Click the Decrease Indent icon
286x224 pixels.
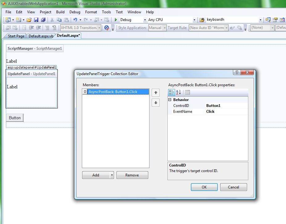(x=32, y=28)
